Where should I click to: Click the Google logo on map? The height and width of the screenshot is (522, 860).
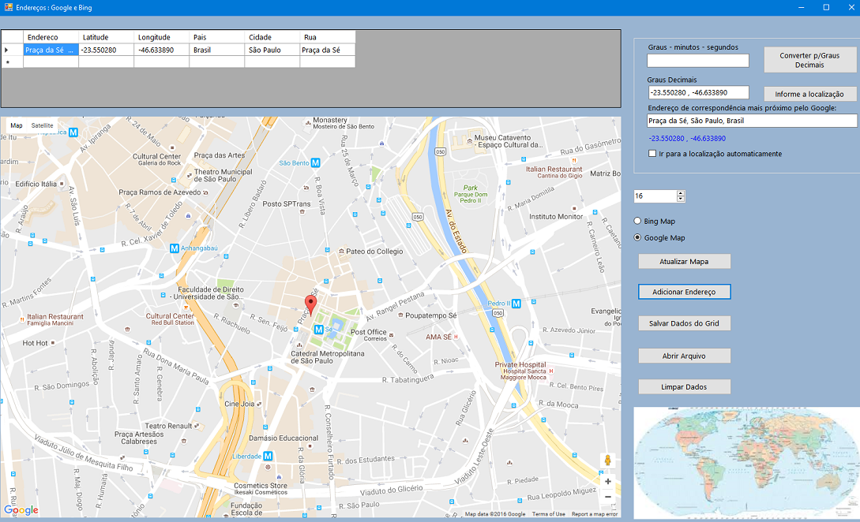tap(21, 510)
